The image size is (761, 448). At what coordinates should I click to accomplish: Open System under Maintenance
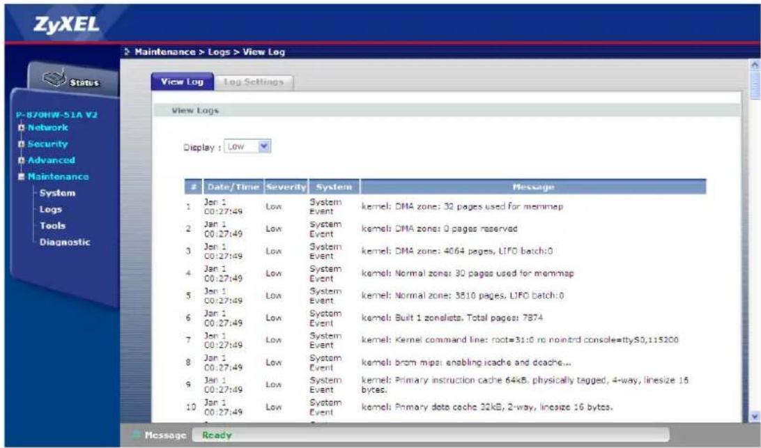pyautogui.click(x=57, y=193)
